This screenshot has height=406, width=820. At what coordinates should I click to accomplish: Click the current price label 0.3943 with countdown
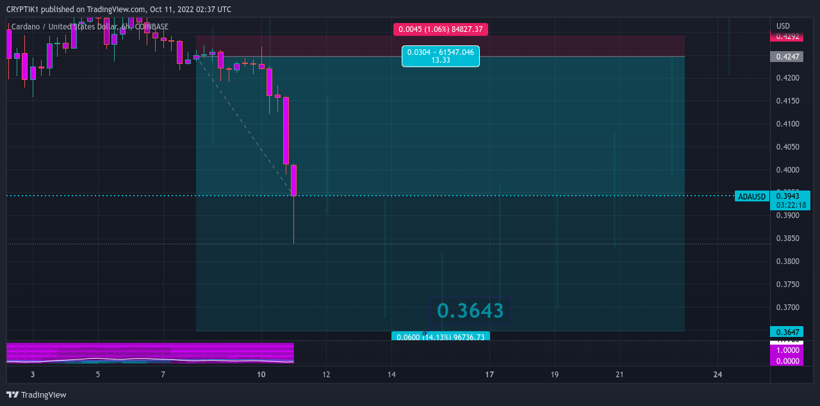pyautogui.click(x=791, y=200)
